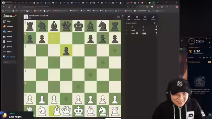This screenshot has width=212, height=119.
Task: Open the opponent's avatar above the board
Action: point(26,17)
